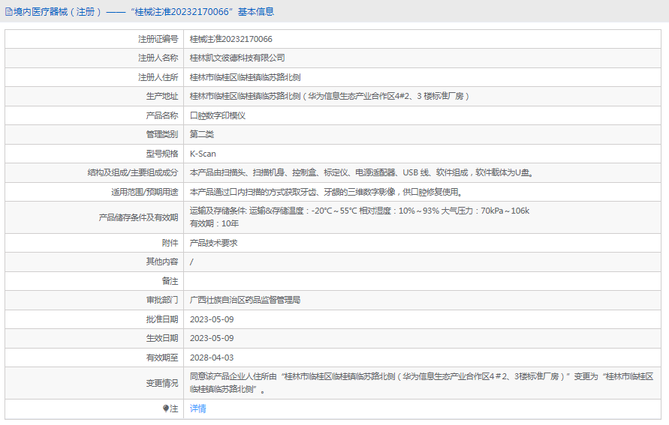This screenshot has height=425, width=669.
Task: Select the slash value in 其他内容 row
Action: (x=191, y=262)
